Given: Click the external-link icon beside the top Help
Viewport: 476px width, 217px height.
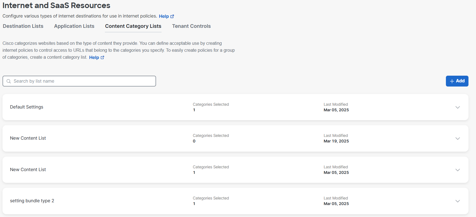Looking at the screenshot, I should 172,16.
